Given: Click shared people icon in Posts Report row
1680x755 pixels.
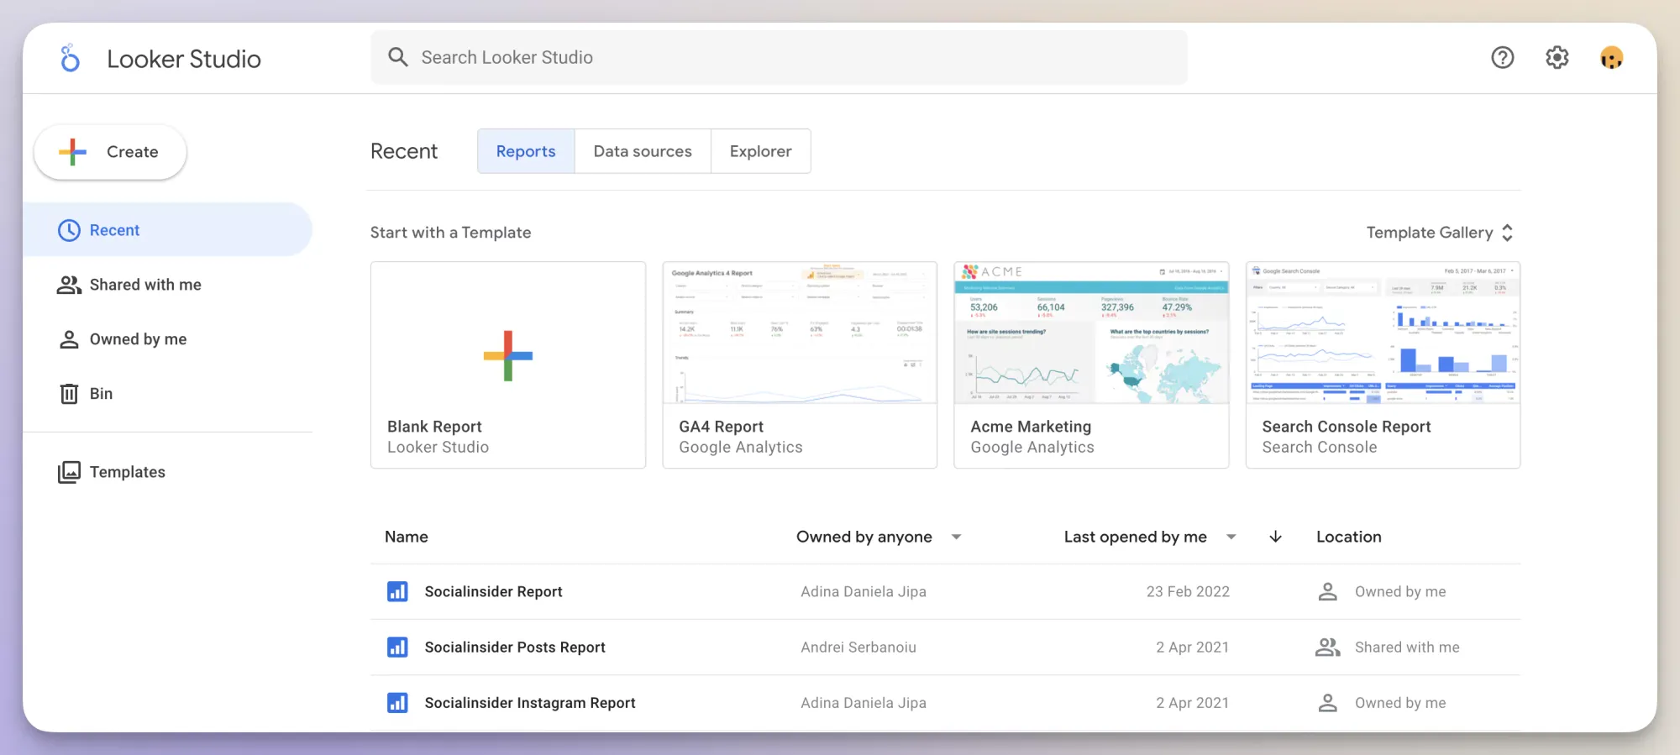Looking at the screenshot, I should pos(1327,647).
